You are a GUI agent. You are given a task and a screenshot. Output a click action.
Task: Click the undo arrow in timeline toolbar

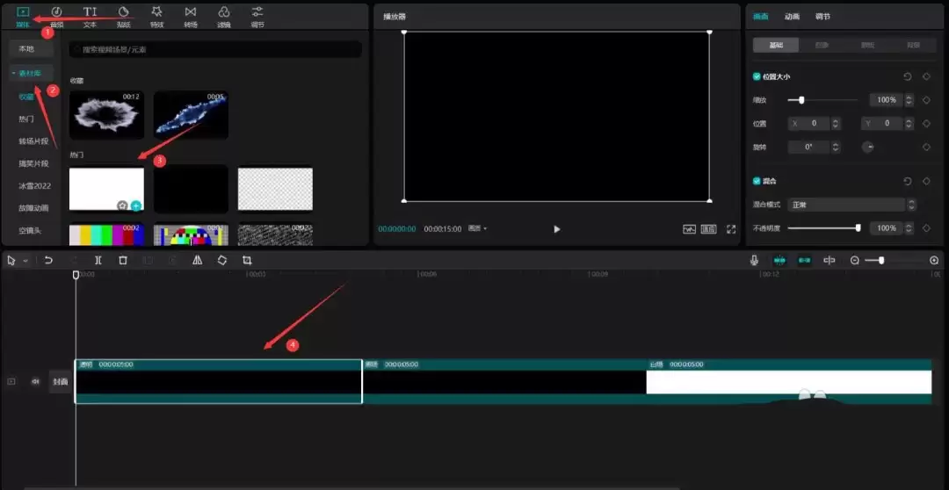coord(48,261)
